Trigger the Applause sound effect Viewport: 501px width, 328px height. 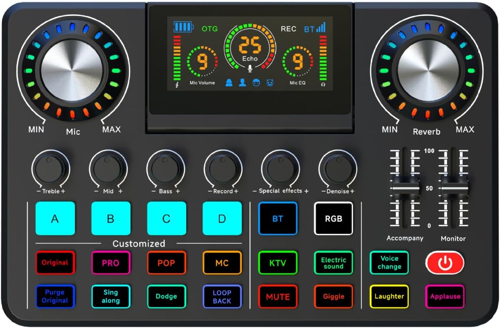click(445, 297)
